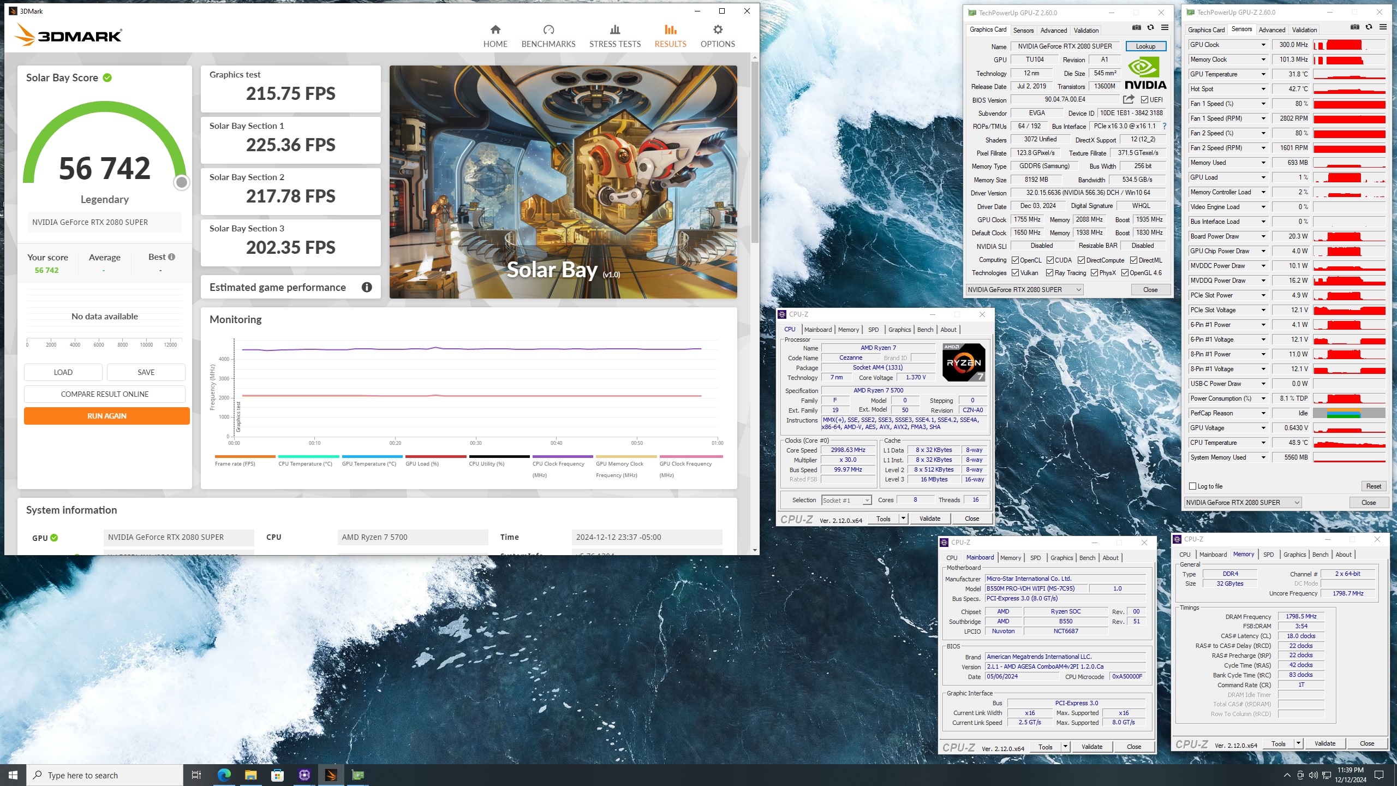Click the Solar Bay preview image

pos(563,182)
